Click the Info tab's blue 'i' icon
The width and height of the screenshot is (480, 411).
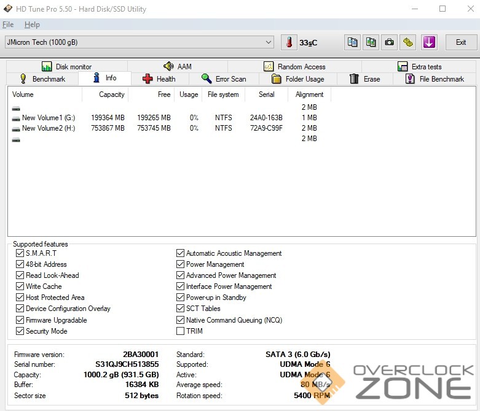click(96, 78)
